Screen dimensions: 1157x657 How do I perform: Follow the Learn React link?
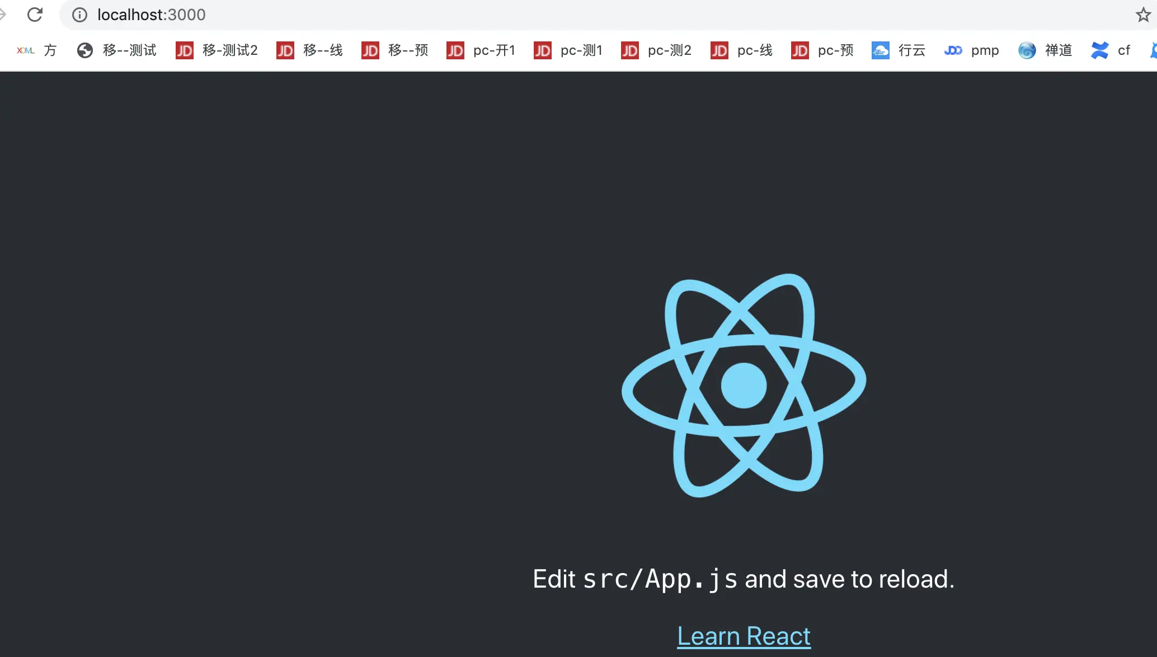click(x=744, y=636)
